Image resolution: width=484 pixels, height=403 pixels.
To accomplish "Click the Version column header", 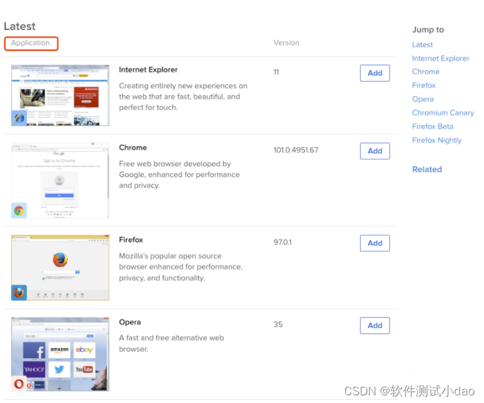I will [287, 43].
